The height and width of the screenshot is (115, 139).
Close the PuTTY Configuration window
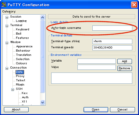pyautogui.click(x=134, y=5)
